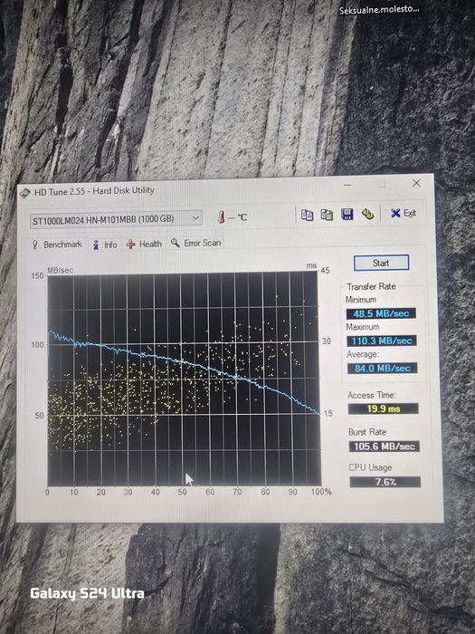Click the MB/sec axis label on the graph
475x634 pixels.
pos(61,271)
